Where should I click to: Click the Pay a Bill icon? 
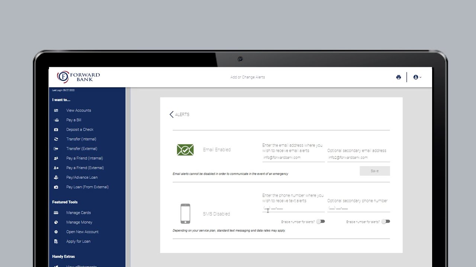tap(56, 120)
